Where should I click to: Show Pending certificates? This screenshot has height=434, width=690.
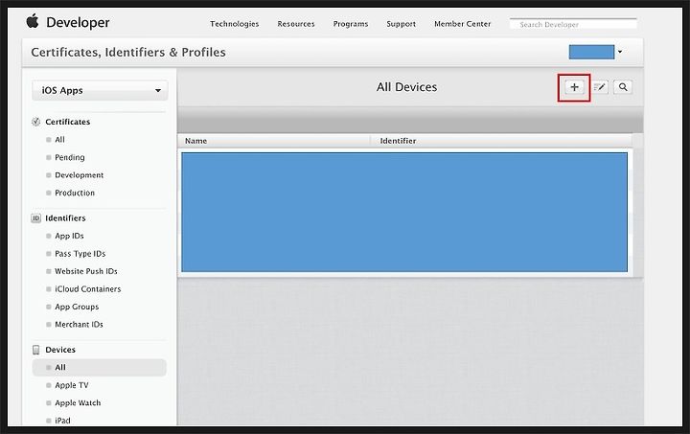[x=70, y=157]
